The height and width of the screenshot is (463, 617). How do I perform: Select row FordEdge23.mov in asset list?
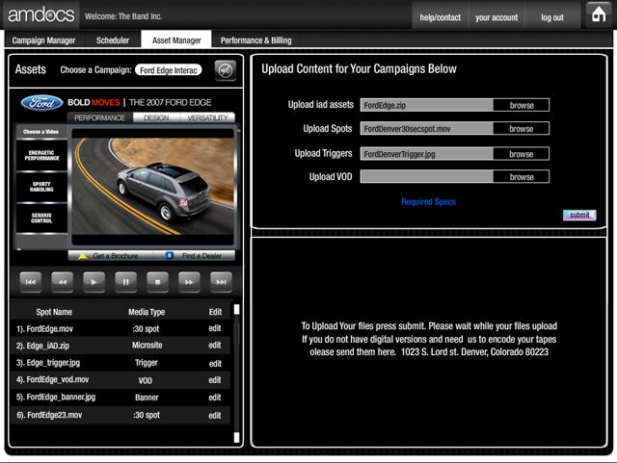120,415
